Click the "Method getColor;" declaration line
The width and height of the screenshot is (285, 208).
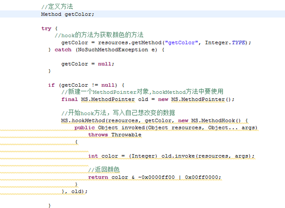pyautogui.click(x=68, y=14)
